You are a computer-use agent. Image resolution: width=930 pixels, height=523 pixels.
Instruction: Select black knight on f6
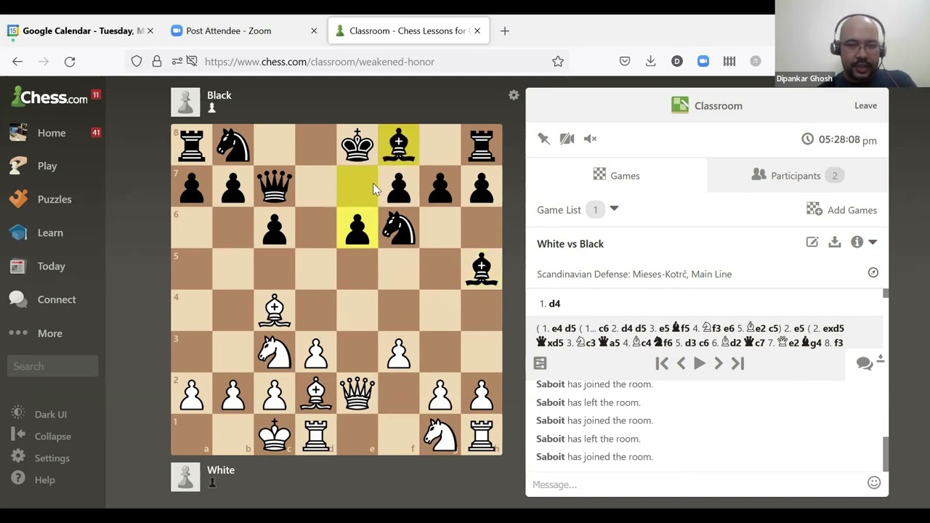[398, 227]
